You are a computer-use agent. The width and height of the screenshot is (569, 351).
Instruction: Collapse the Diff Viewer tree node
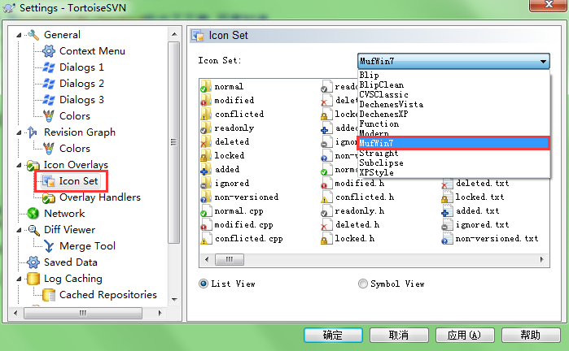point(19,230)
